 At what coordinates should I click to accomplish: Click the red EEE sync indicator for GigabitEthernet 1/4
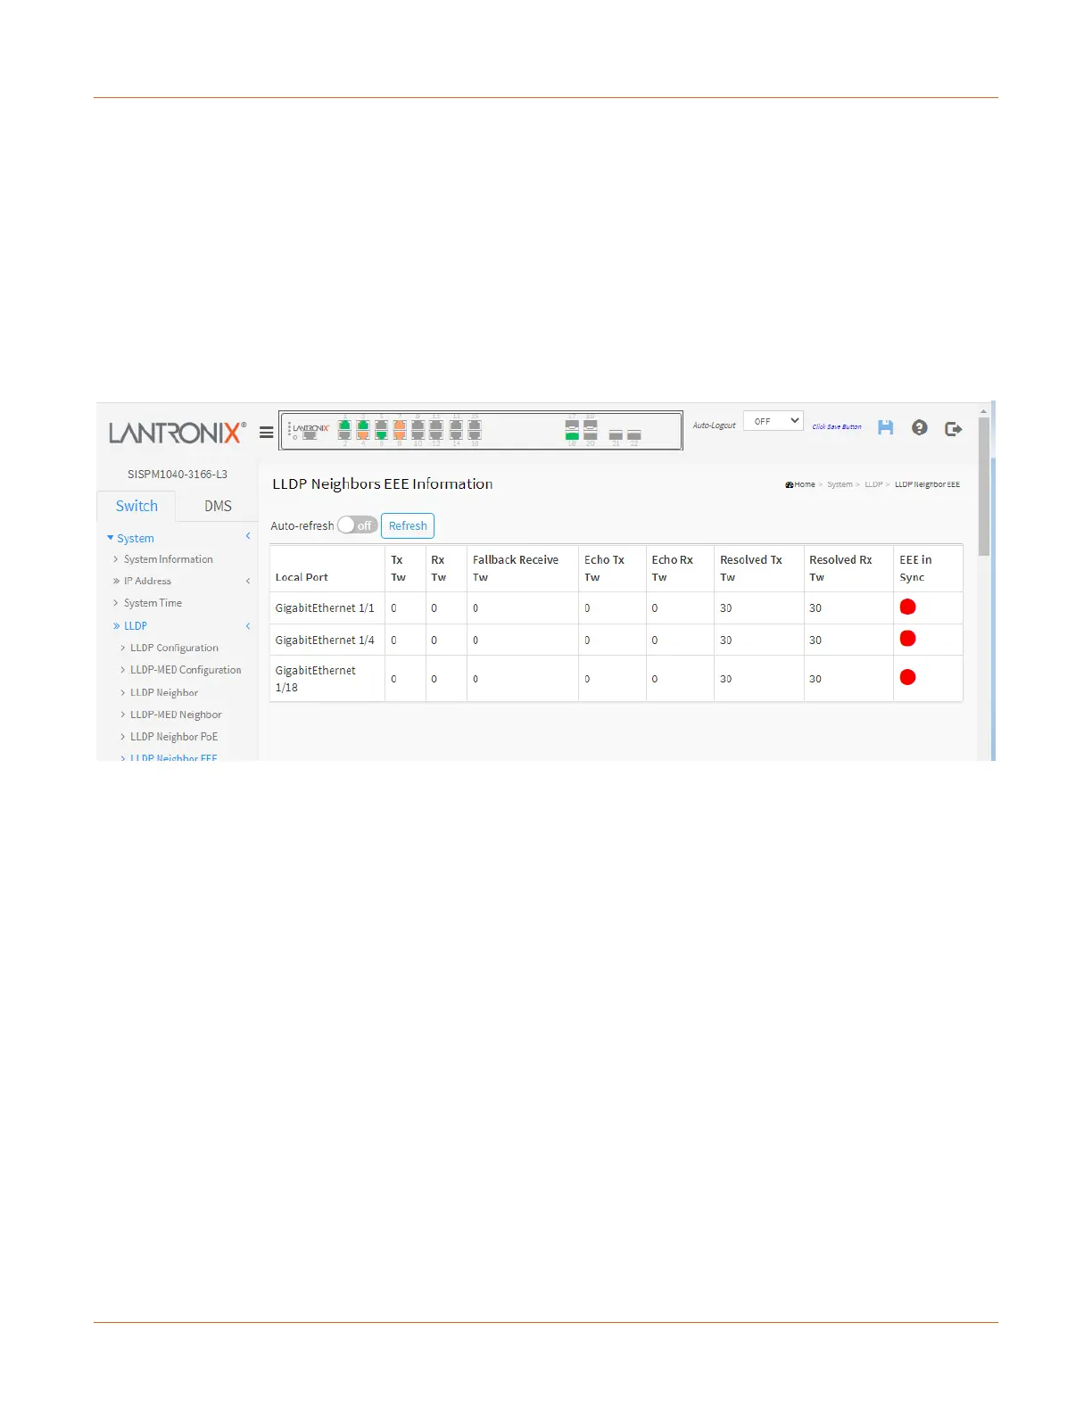click(x=908, y=639)
